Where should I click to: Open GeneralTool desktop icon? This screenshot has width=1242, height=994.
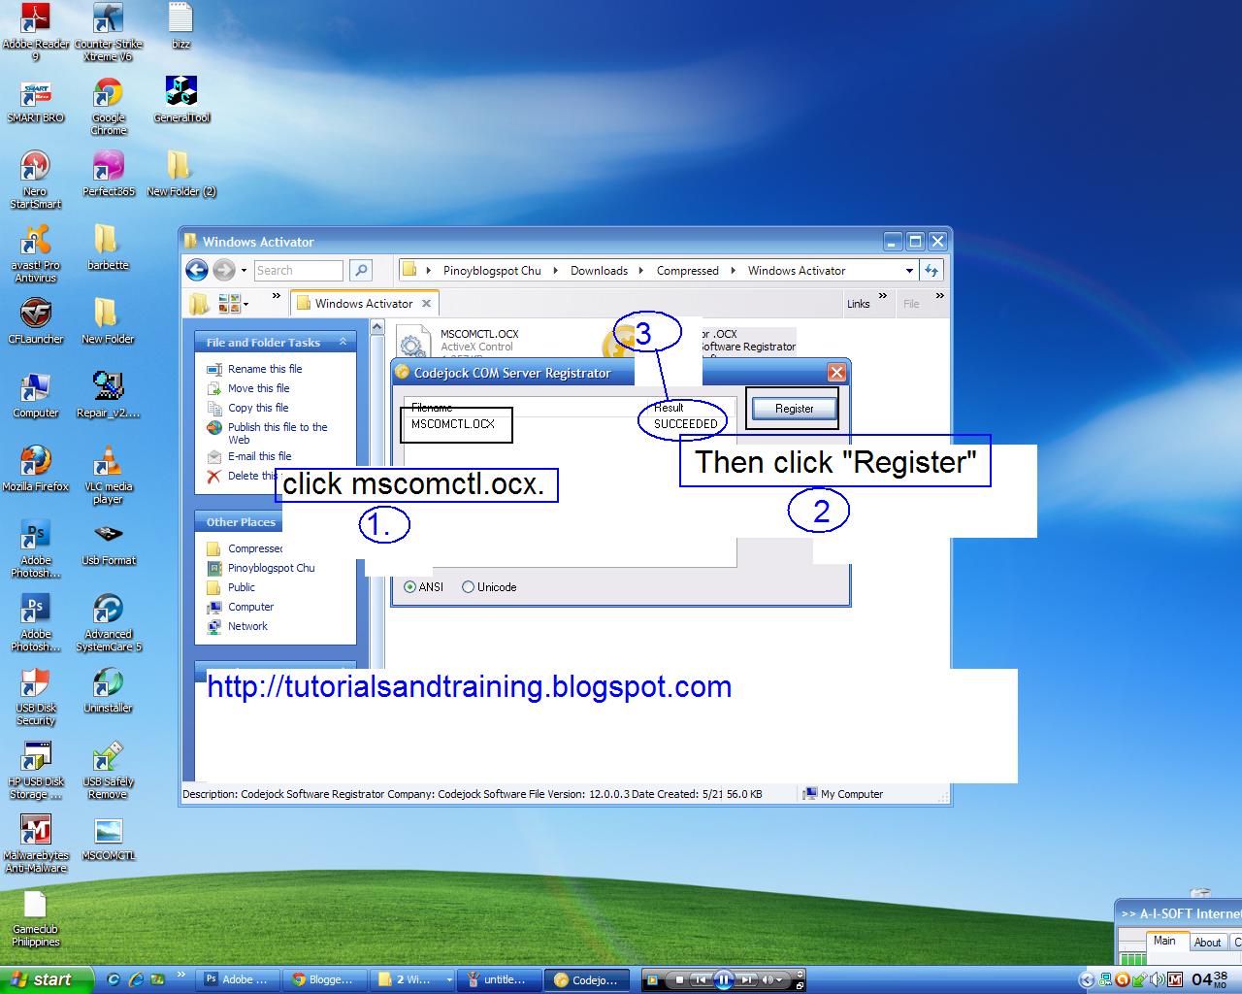181,101
